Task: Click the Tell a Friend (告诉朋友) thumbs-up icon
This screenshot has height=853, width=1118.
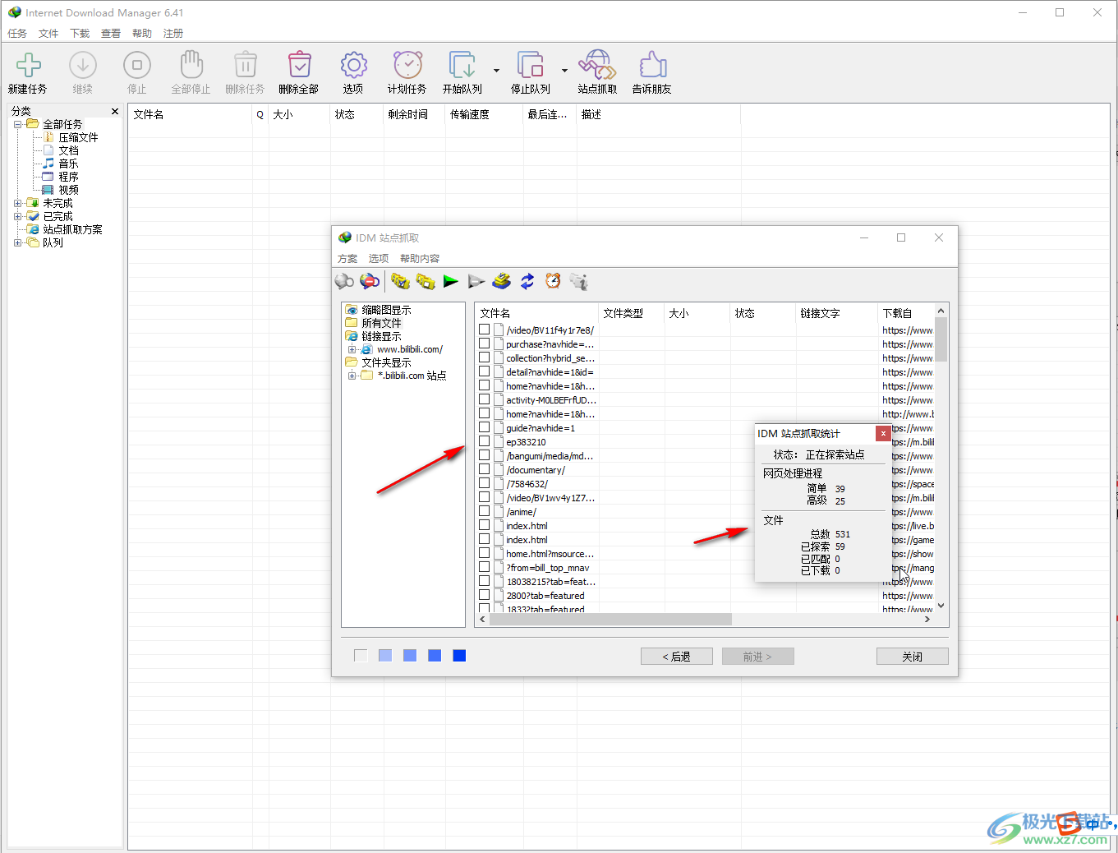Action: [x=652, y=65]
